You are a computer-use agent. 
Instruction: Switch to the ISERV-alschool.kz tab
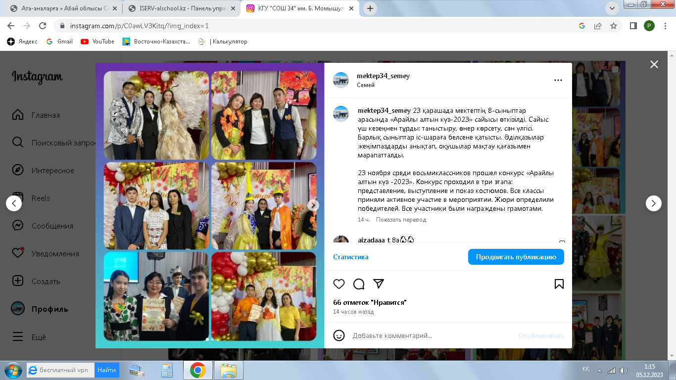pos(180,8)
